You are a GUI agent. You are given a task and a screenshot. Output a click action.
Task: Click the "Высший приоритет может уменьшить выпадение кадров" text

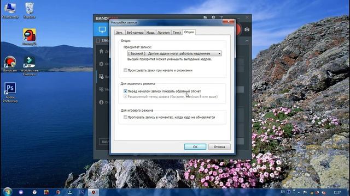click(x=170, y=59)
